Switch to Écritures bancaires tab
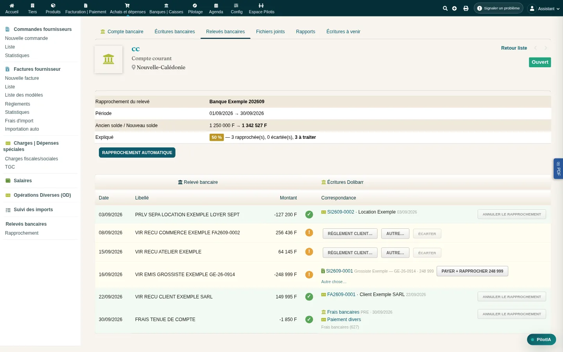This screenshot has width=563, height=352. pyautogui.click(x=174, y=32)
